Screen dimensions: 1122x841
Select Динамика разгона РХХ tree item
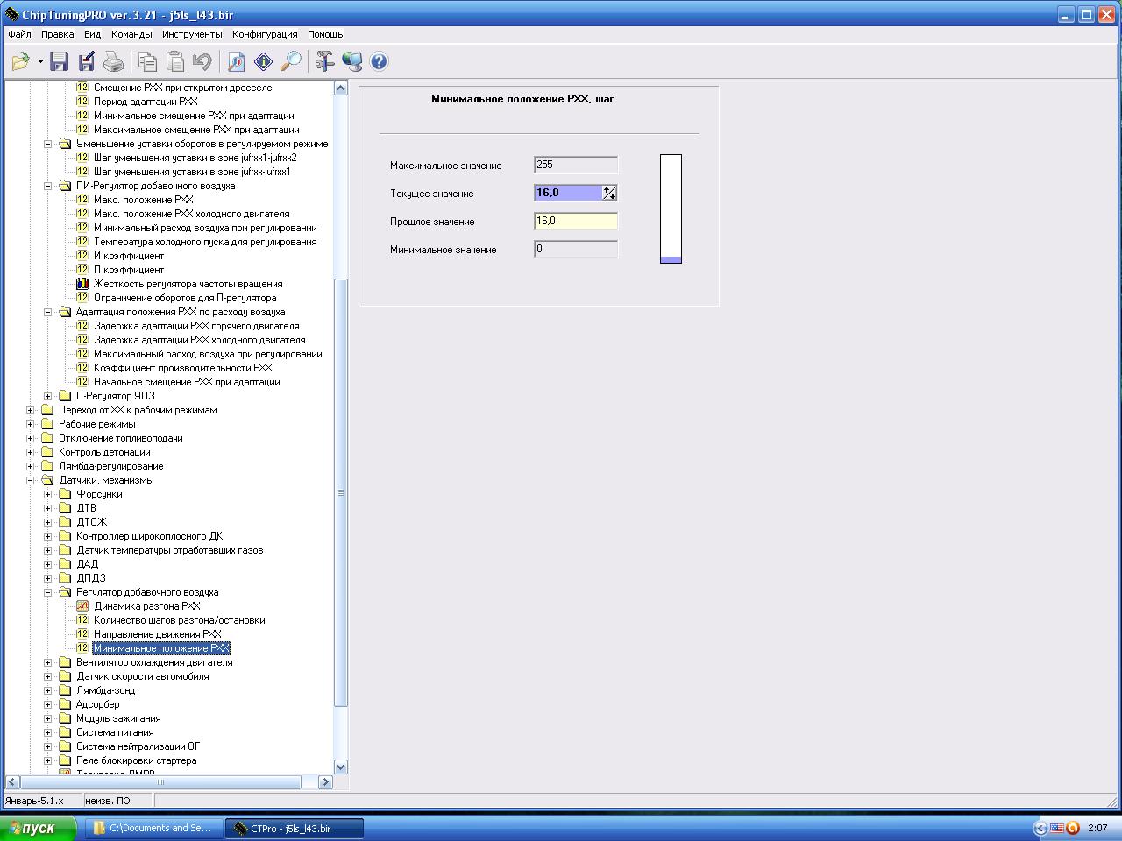(x=146, y=606)
